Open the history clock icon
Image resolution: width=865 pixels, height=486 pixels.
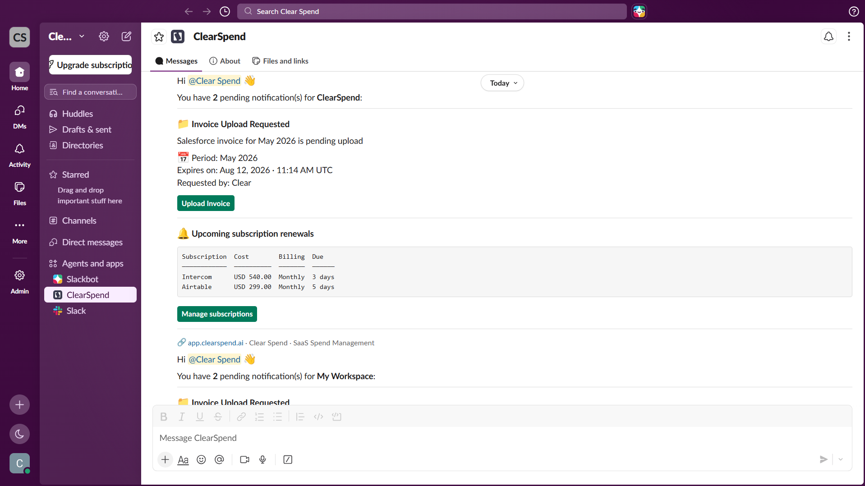pyautogui.click(x=225, y=11)
